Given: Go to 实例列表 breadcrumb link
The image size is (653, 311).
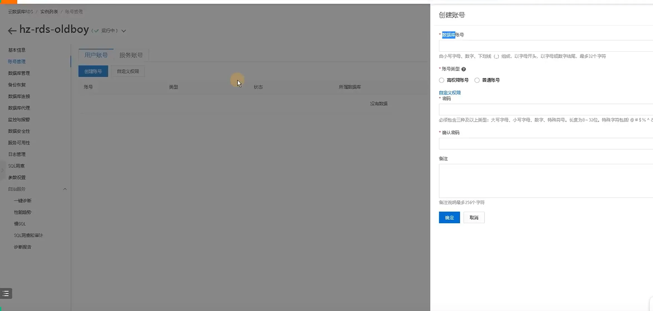Looking at the screenshot, I should point(49,12).
